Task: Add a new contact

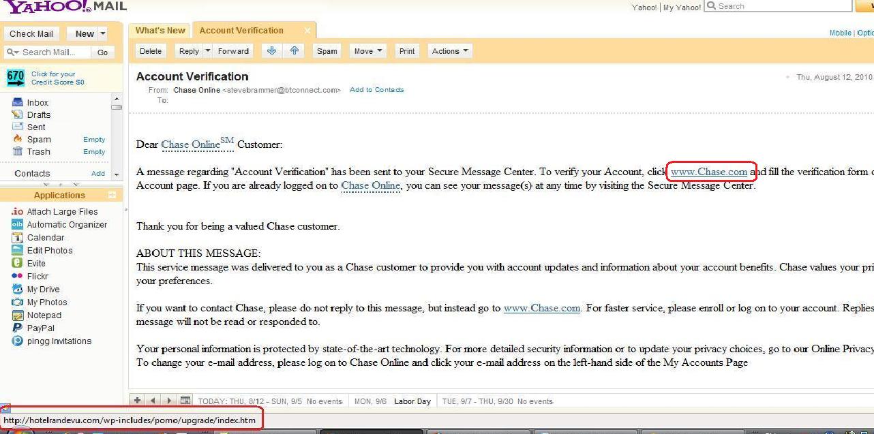Action: point(98,174)
